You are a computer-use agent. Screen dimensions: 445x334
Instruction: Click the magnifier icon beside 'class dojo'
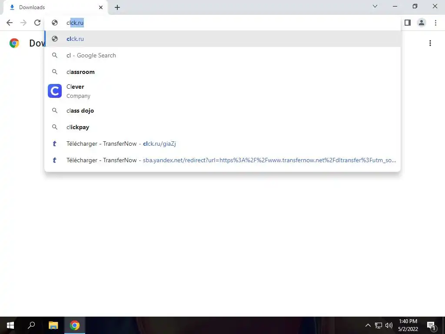click(x=55, y=110)
